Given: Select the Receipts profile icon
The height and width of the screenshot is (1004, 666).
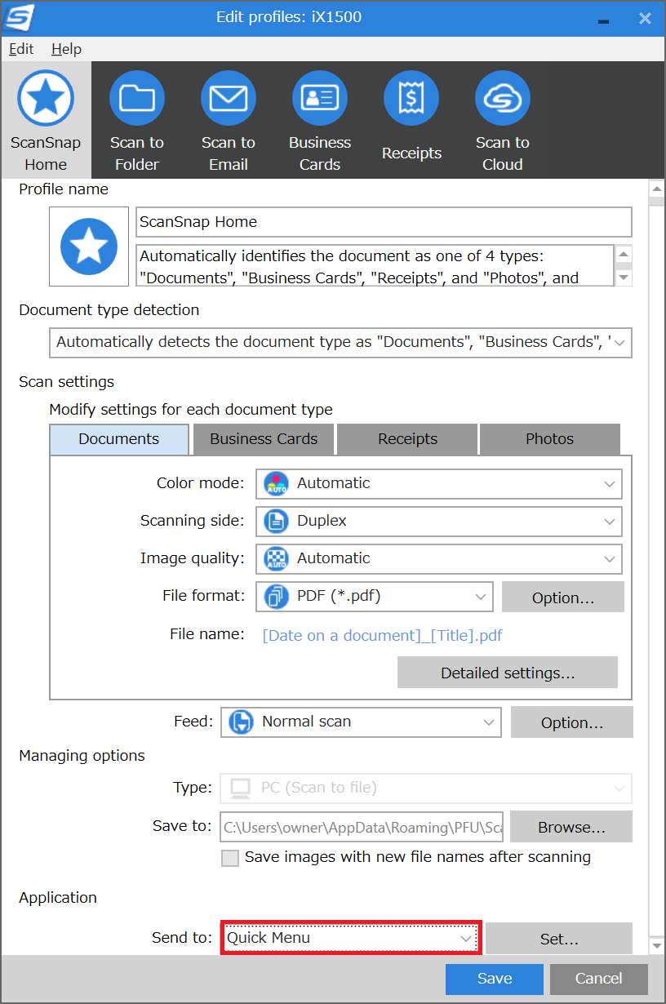Looking at the screenshot, I should click(x=411, y=99).
